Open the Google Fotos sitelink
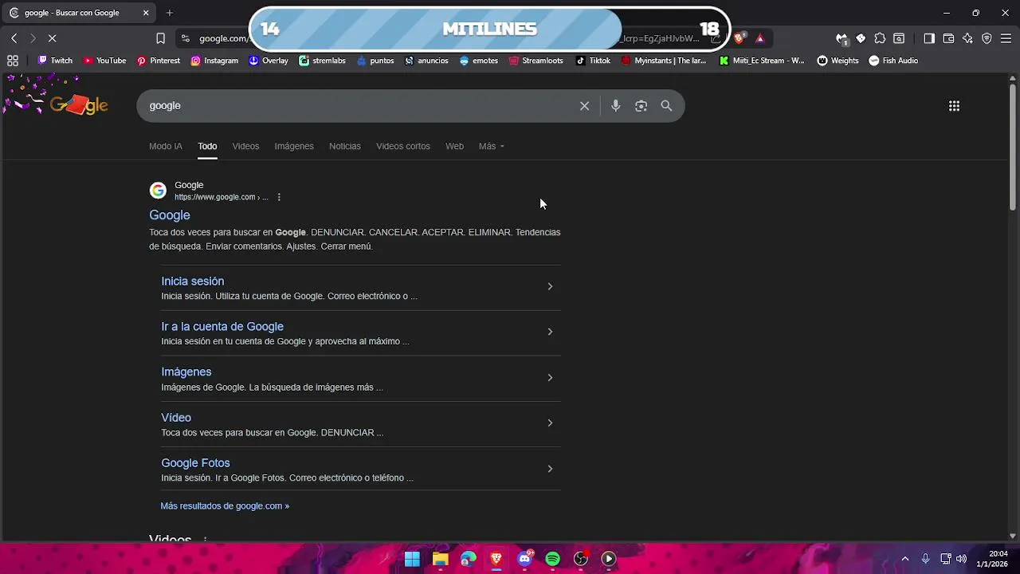 point(195,463)
